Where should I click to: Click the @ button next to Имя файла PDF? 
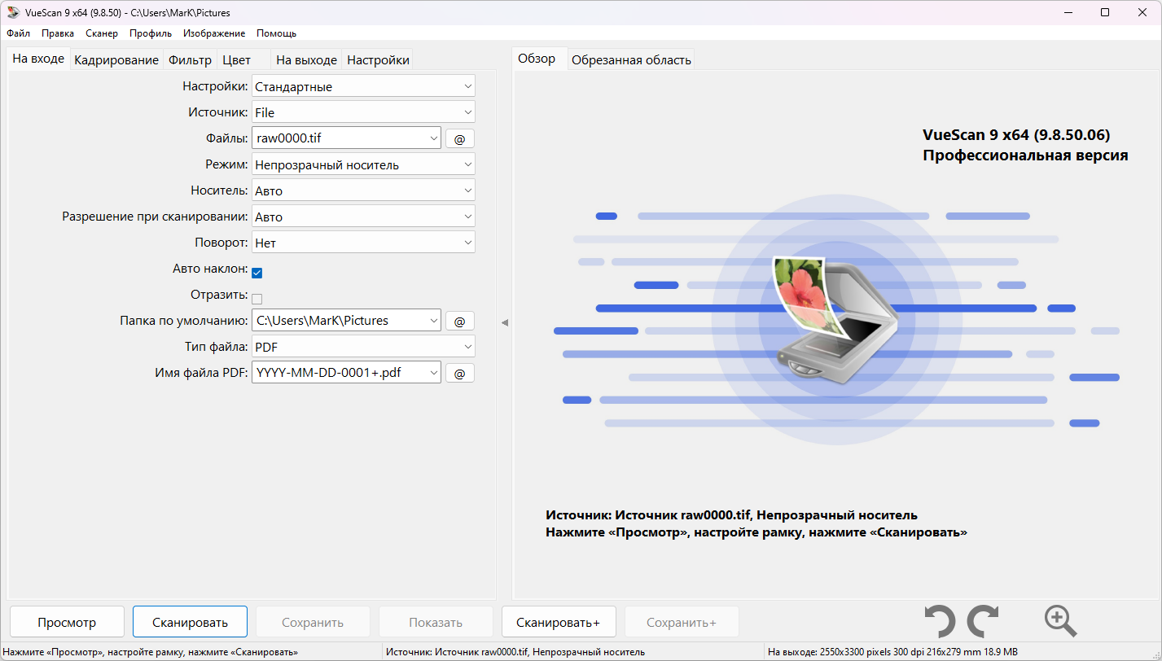[459, 374]
